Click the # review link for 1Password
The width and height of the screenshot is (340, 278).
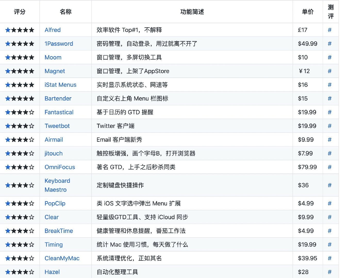coord(330,44)
